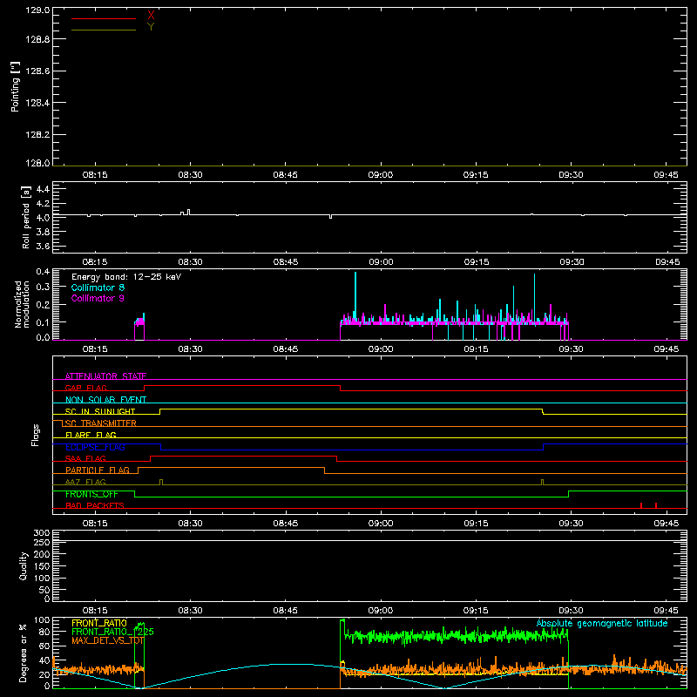Click the 3.6 tick on Roll period axis
This screenshot has width=697, height=697.
coord(43,246)
